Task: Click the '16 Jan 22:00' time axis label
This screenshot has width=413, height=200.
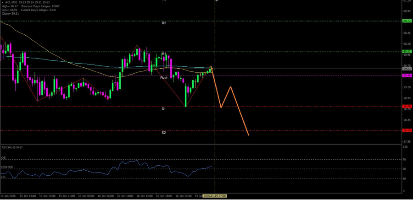Action: [x=184, y=196]
